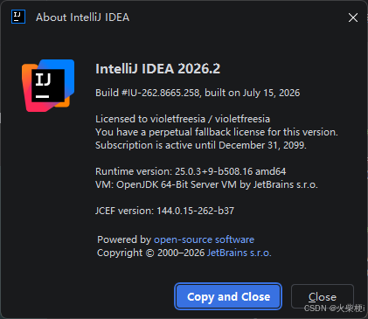
Task: Click the subscription active until line
Action: (x=201, y=145)
